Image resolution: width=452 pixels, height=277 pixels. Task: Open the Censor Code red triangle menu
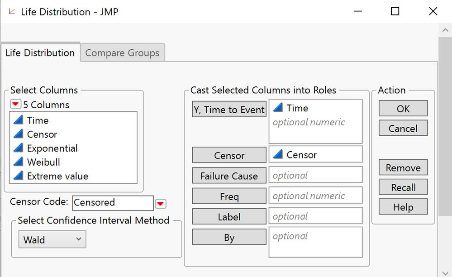(x=161, y=203)
